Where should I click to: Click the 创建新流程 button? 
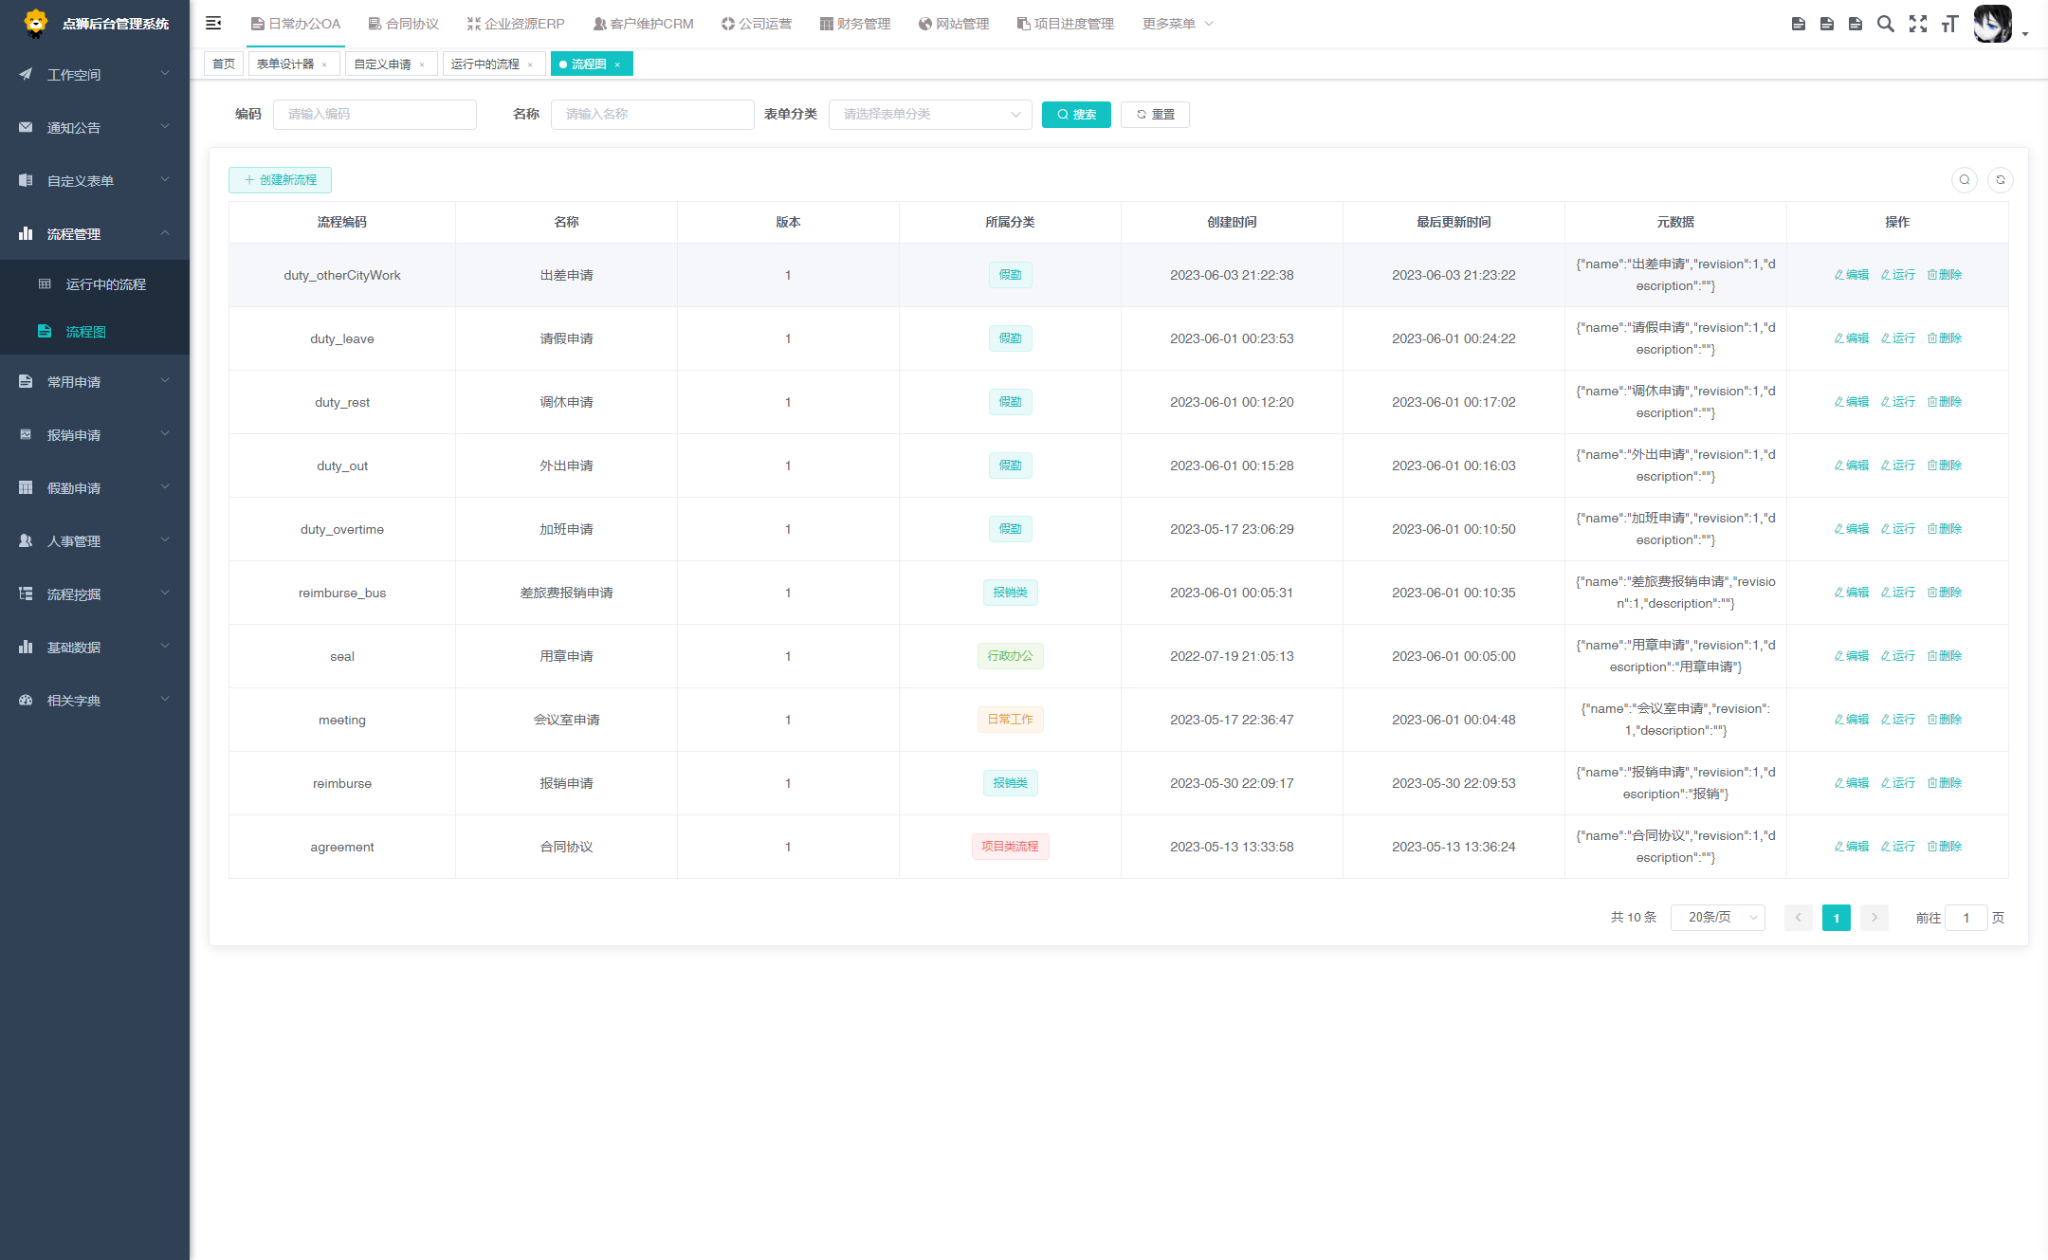pyautogui.click(x=280, y=180)
